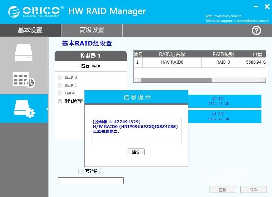272x197 pixels.
Task: Confirm the dialog with 确定 button
Action: click(136, 152)
